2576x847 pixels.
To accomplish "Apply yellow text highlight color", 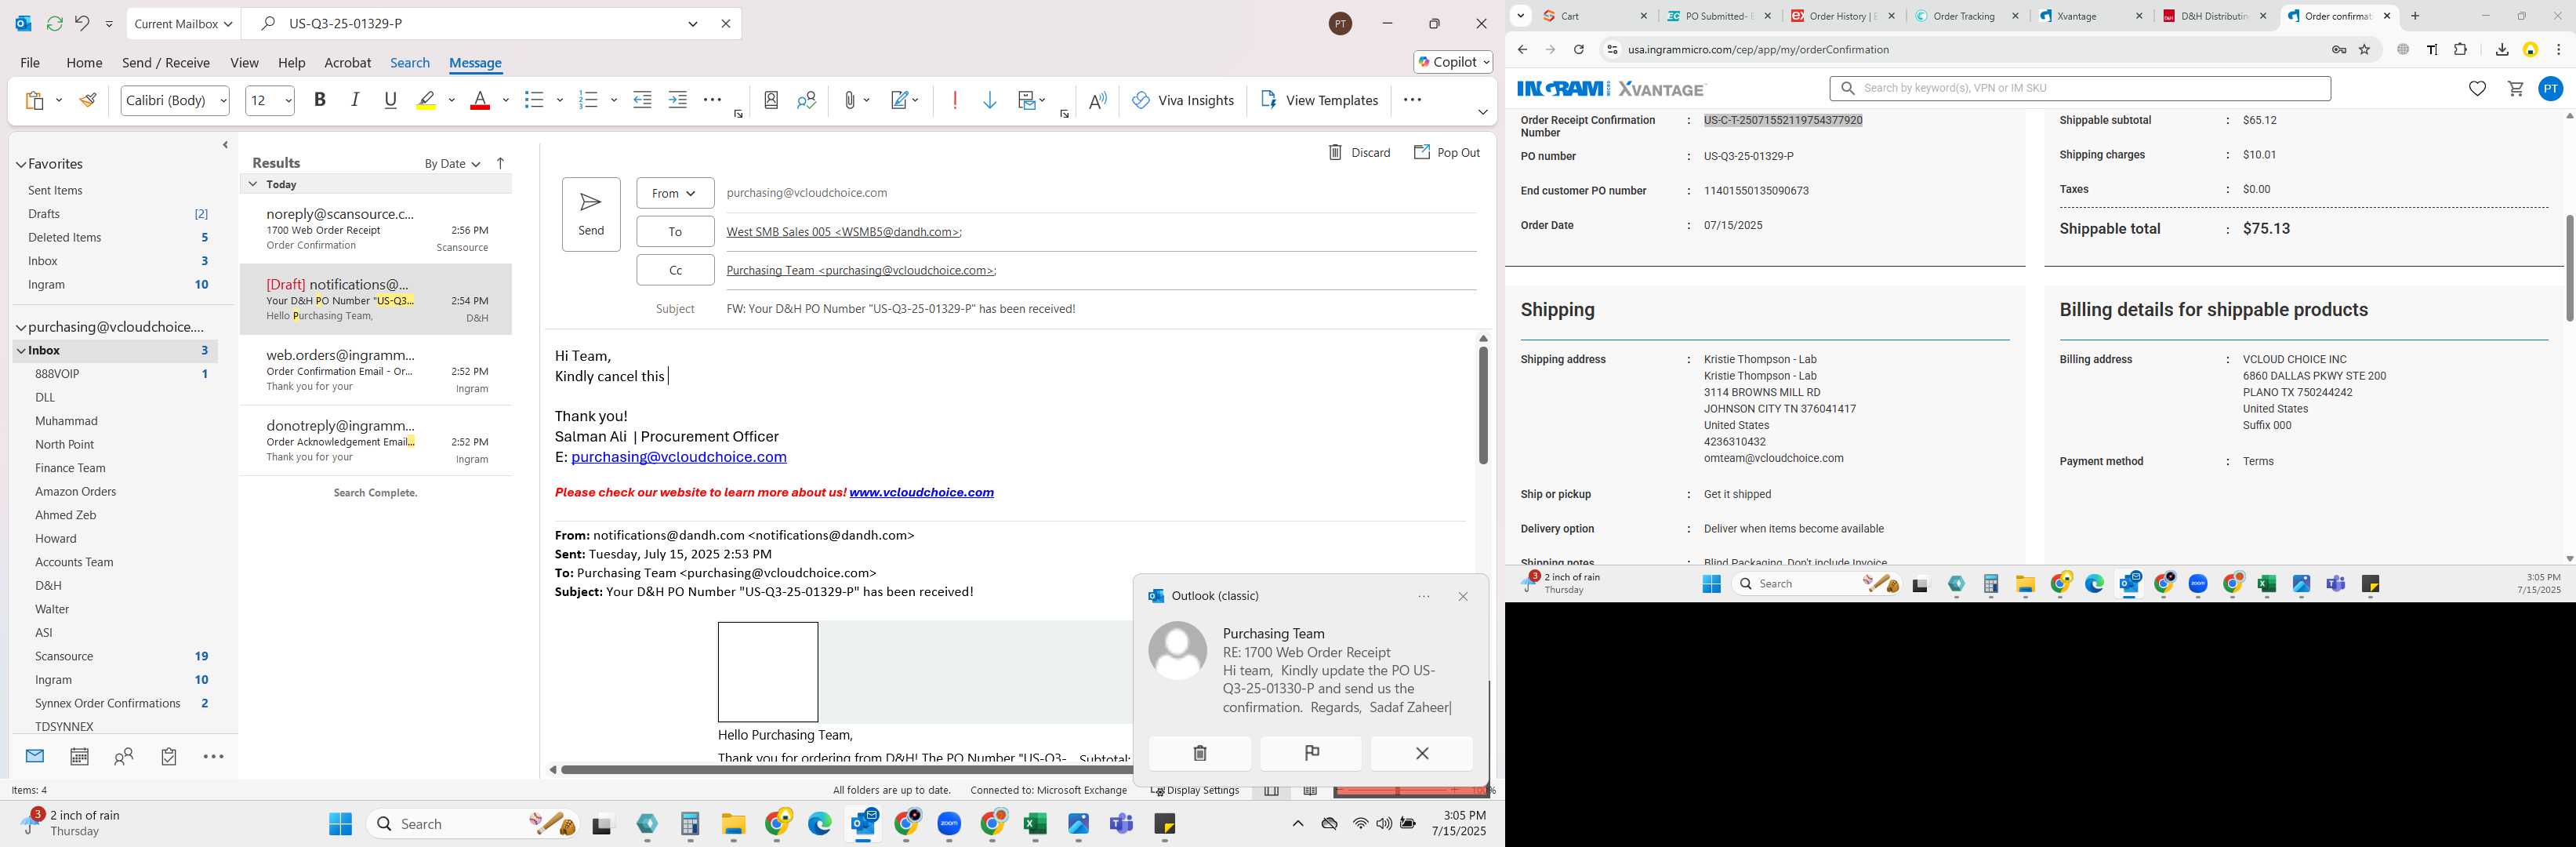I will 427,100.
